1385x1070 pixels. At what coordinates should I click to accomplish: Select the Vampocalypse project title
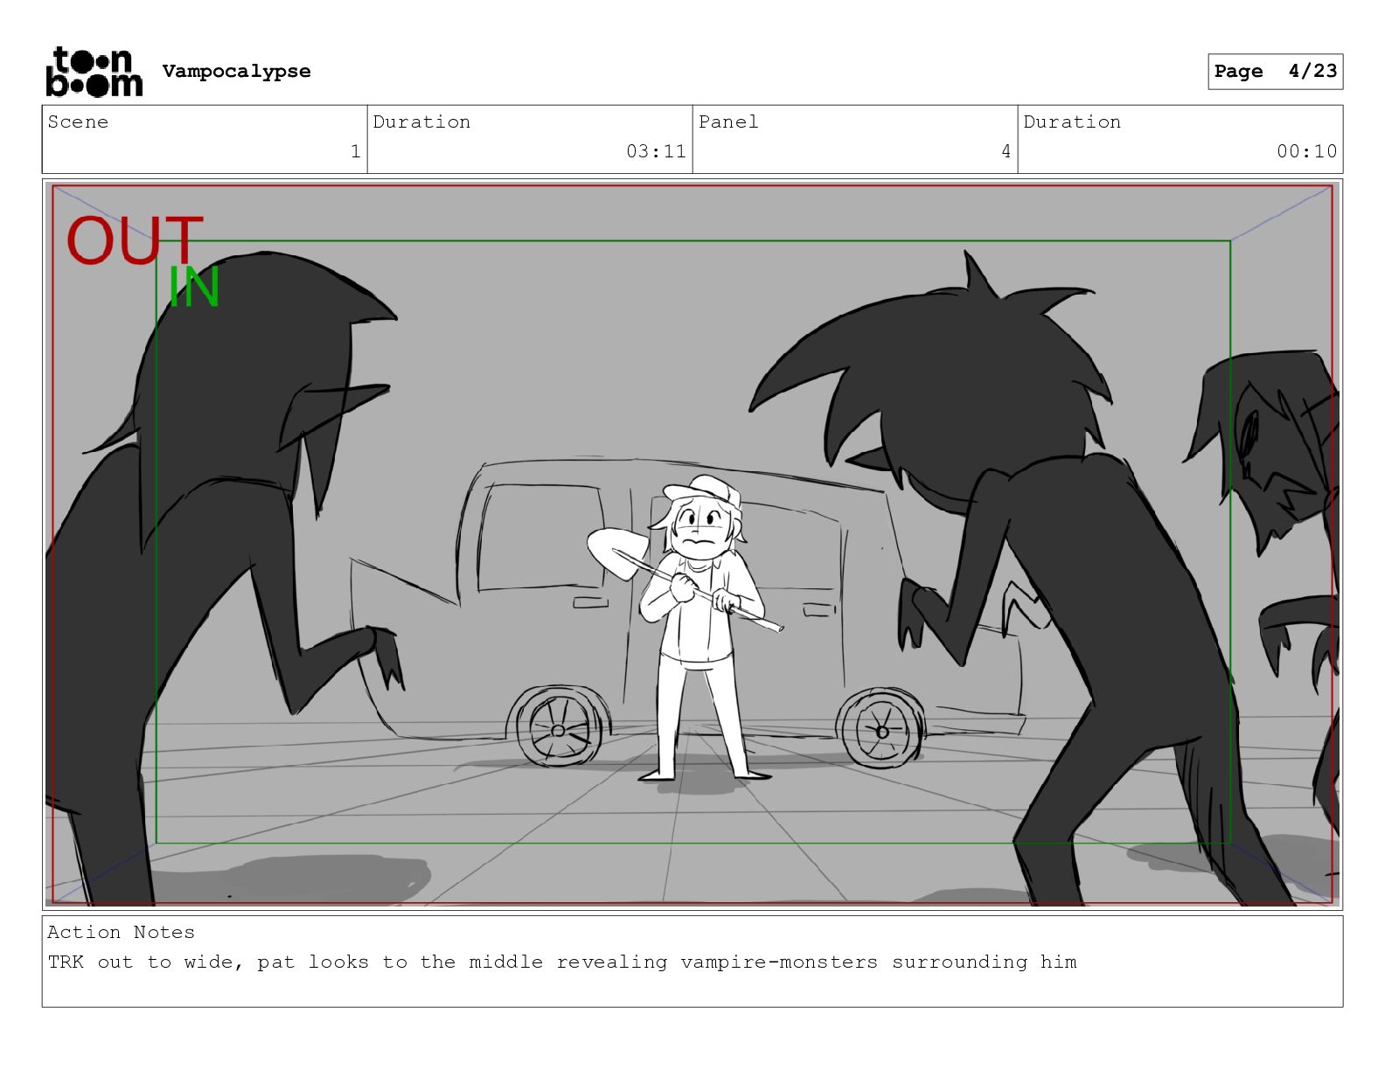[236, 72]
